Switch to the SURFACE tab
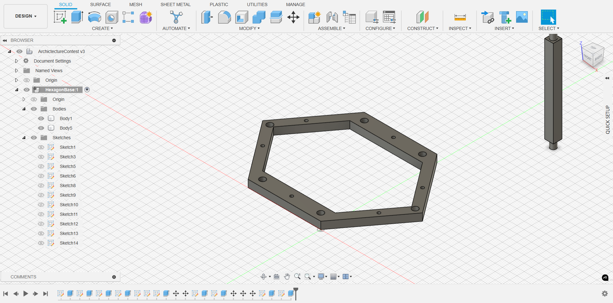613x303 pixels. (100, 4)
